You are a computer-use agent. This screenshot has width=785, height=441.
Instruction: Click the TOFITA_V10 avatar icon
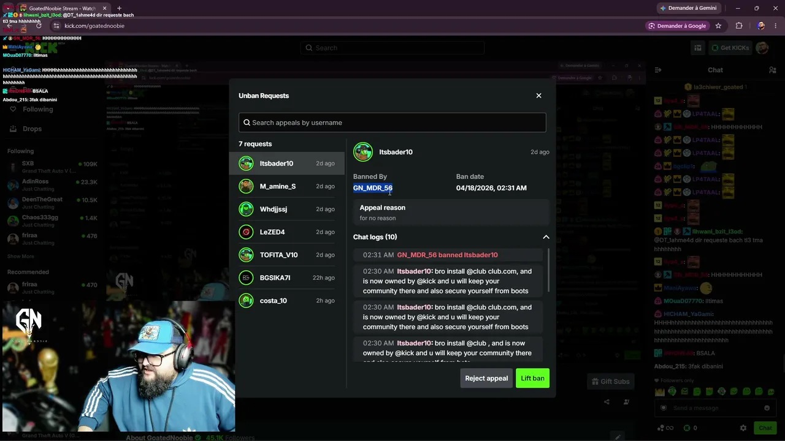click(x=246, y=255)
